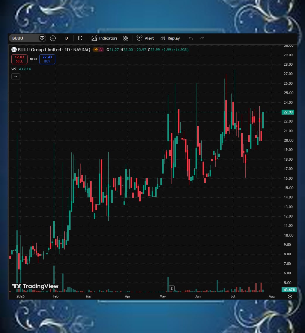The image size is (305, 333).
Task: Click the 12.02 SELL button
Action: [19, 59]
